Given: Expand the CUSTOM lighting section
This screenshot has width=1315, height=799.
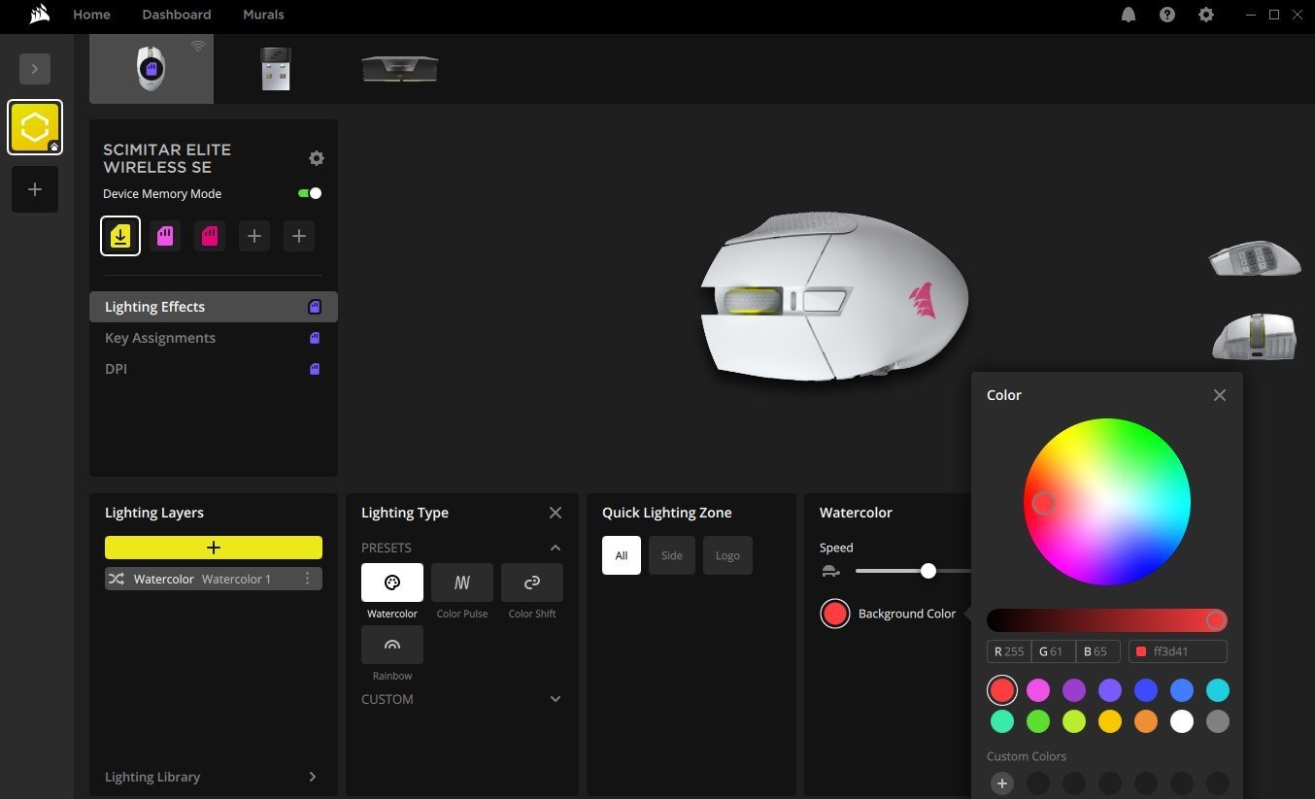Looking at the screenshot, I should pos(555,698).
